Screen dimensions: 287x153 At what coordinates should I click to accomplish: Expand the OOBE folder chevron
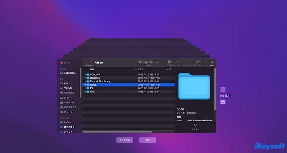tap(85, 85)
